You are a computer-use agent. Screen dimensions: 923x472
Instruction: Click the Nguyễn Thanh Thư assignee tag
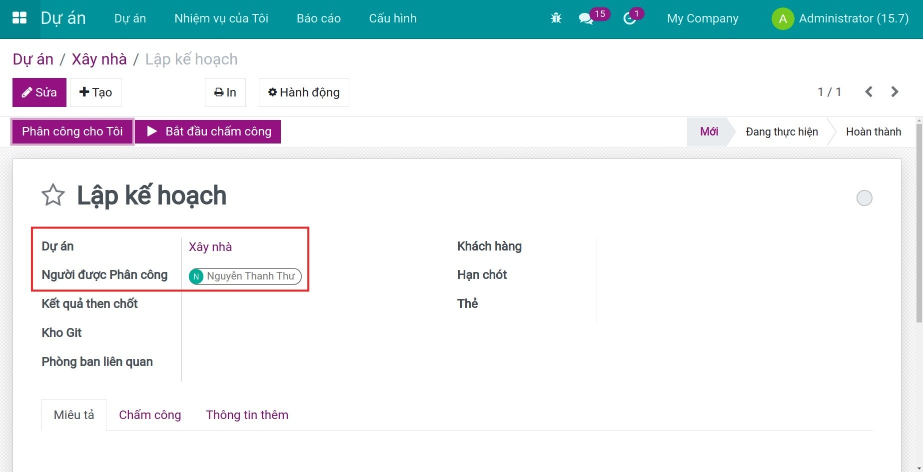(x=245, y=276)
